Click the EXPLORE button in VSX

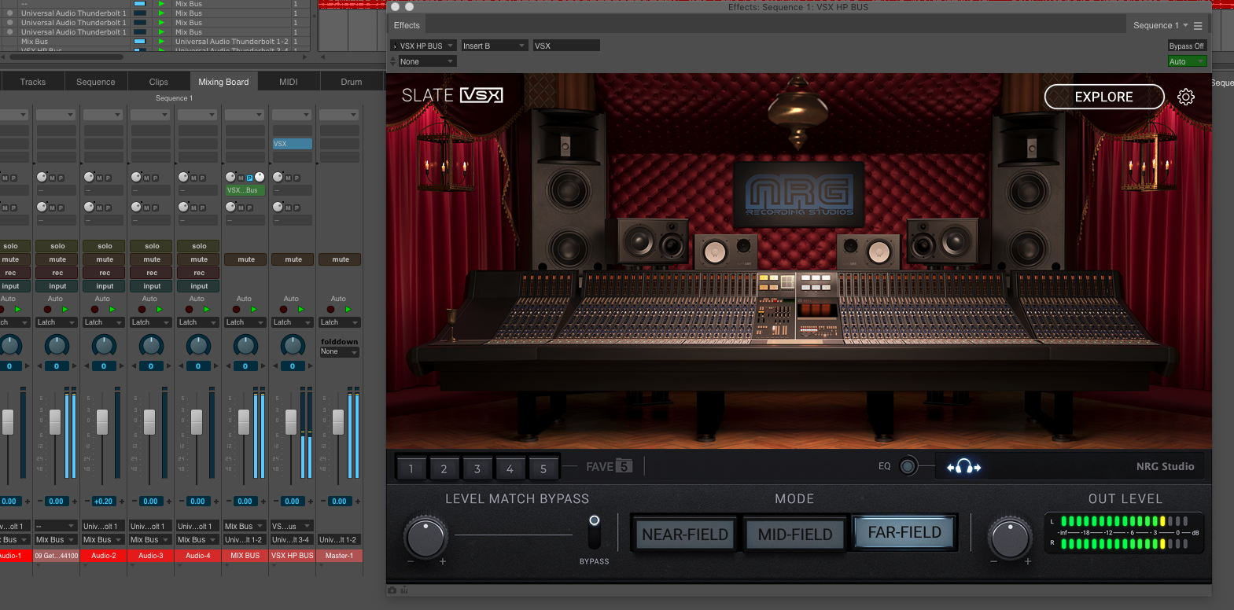(x=1104, y=97)
